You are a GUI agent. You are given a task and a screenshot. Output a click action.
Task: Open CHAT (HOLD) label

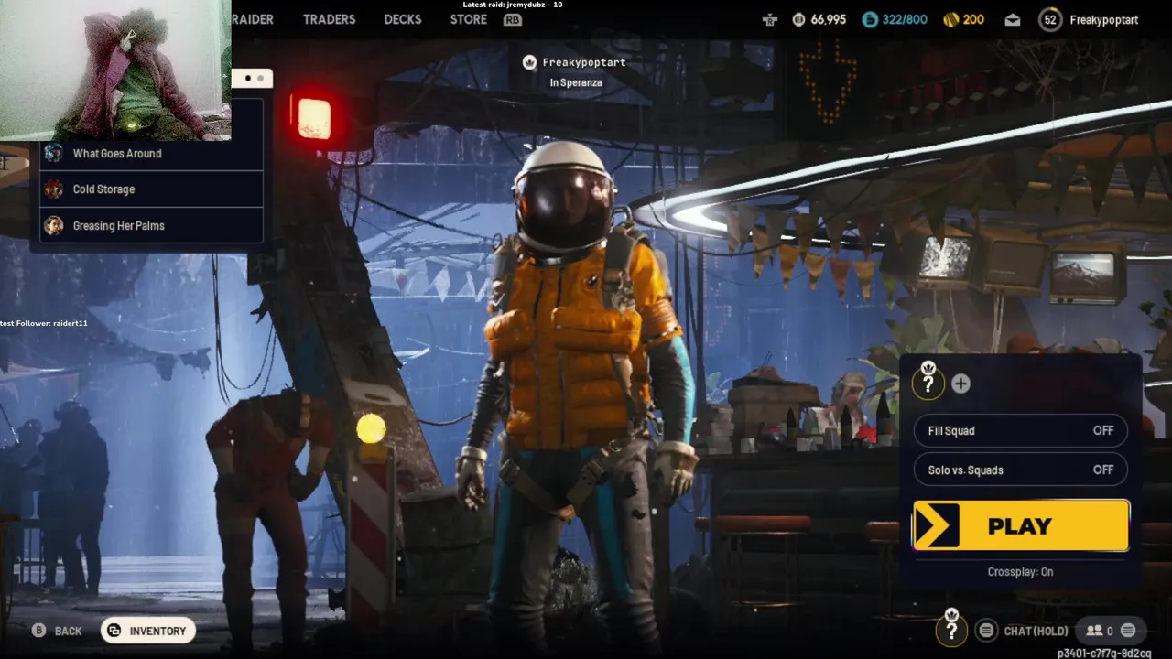coord(1036,631)
